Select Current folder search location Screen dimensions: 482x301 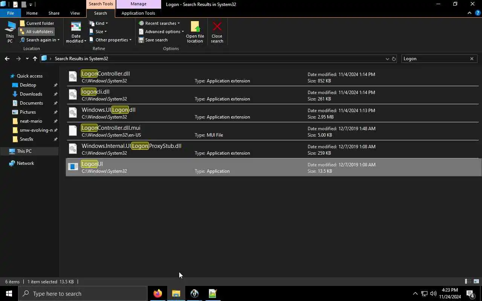tap(37, 23)
